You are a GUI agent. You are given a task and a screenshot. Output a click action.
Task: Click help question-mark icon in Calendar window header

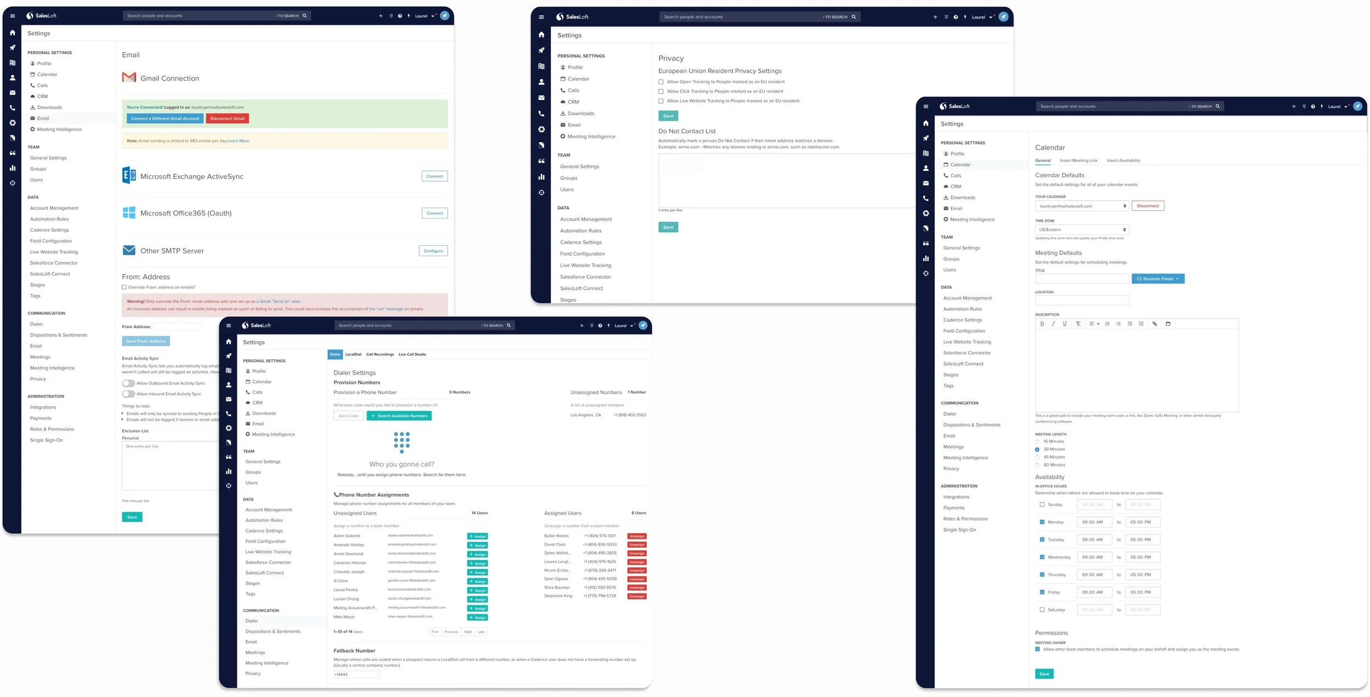(1312, 107)
